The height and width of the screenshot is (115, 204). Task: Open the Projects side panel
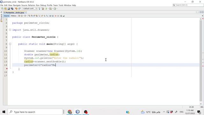[x=1, y=18]
